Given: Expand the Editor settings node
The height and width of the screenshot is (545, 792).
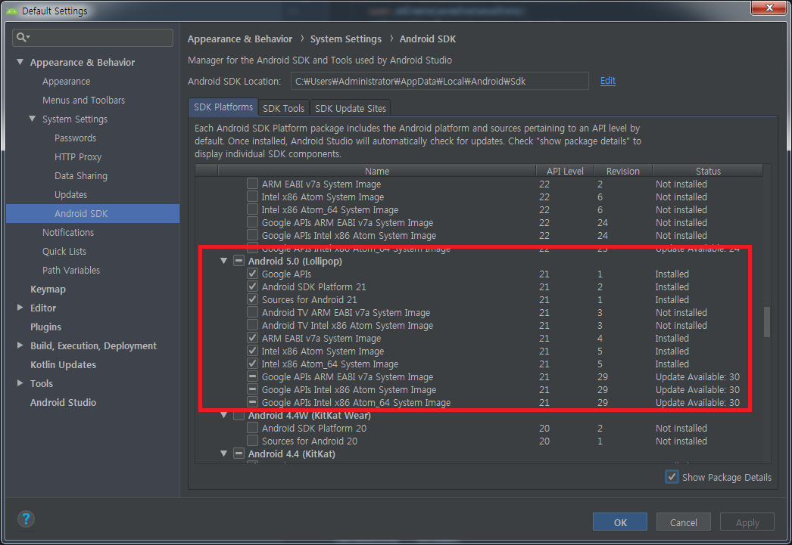Looking at the screenshot, I should pyautogui.click(x=20, y=308).
